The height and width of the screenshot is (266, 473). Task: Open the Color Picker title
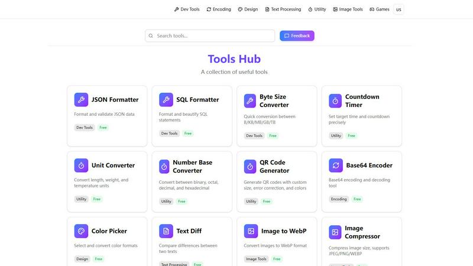(109, 231)
